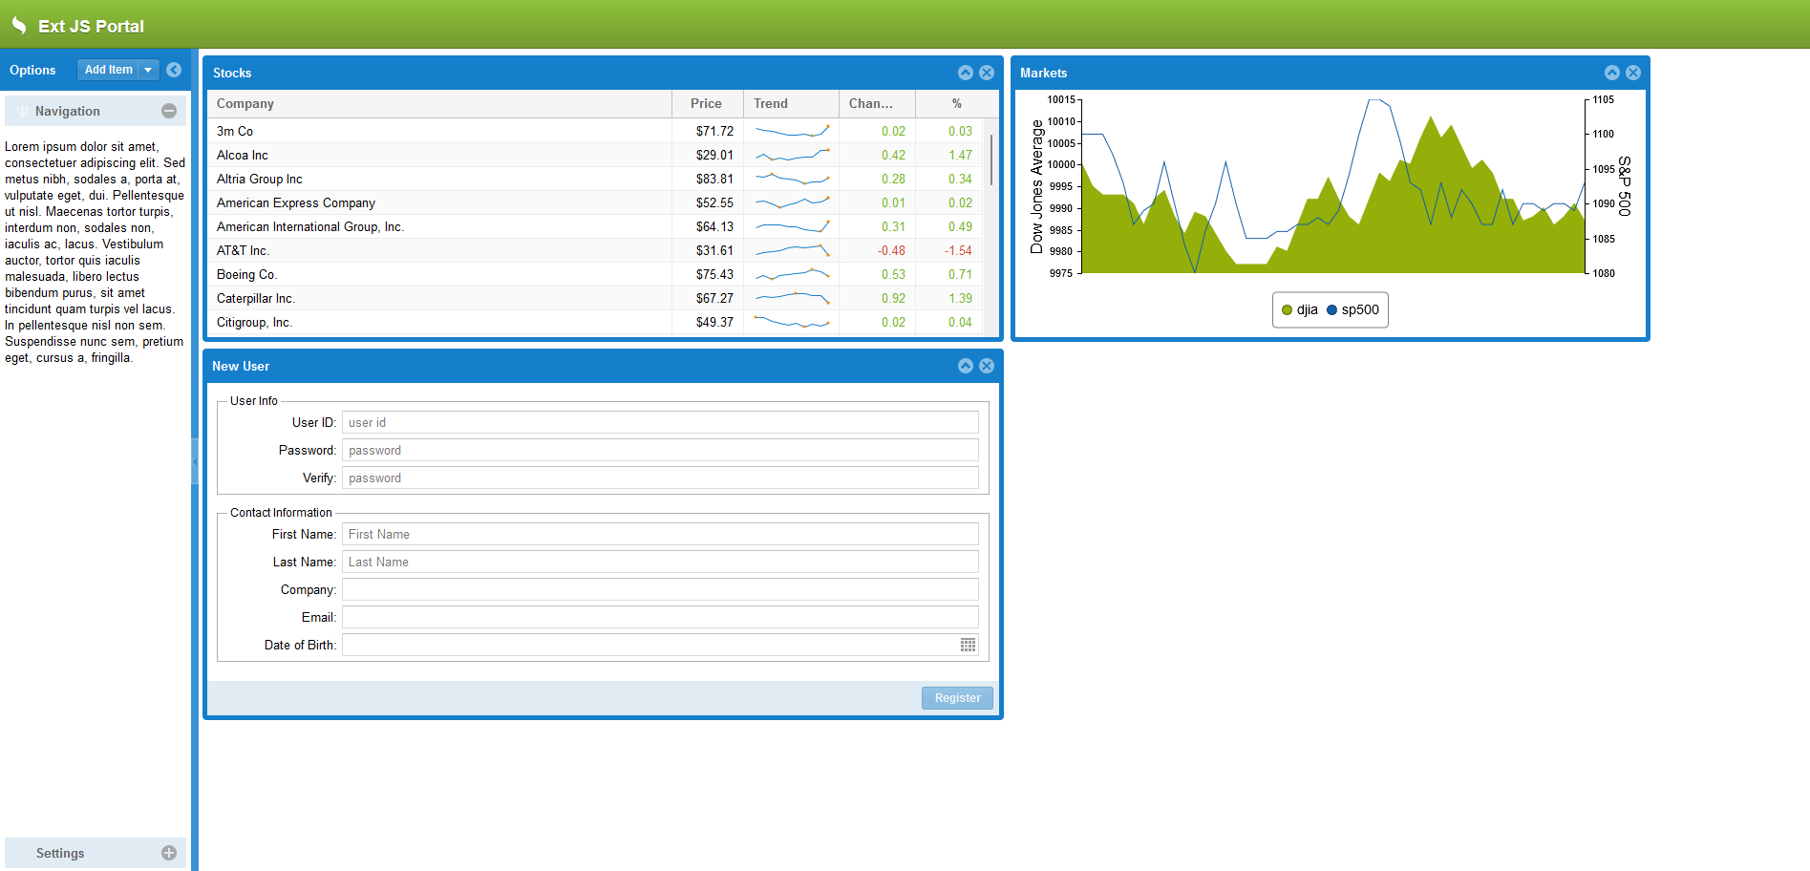This screenshot has height=871, width=1810.
Task: Close the New User portlet
Action: tap(987, 366)
